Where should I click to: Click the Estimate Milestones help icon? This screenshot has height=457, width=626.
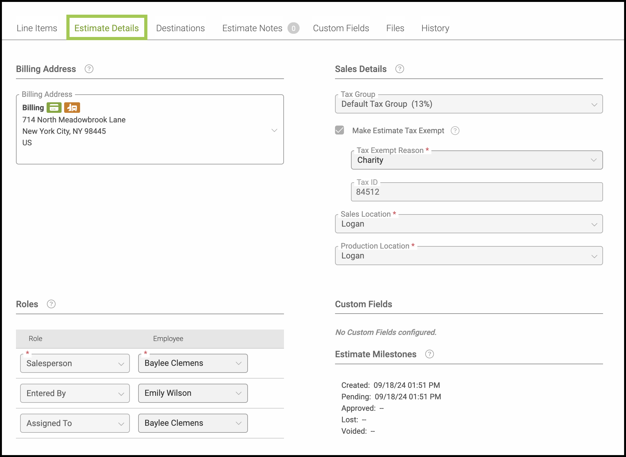pyautogui.click(x=429, y=354)
